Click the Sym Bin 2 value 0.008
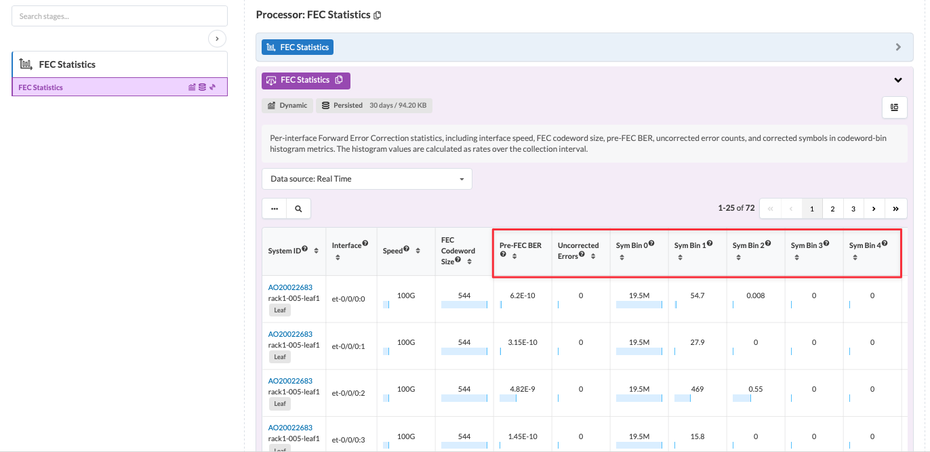Viewport: 930px width, 452px height. [x=756, y=295]
